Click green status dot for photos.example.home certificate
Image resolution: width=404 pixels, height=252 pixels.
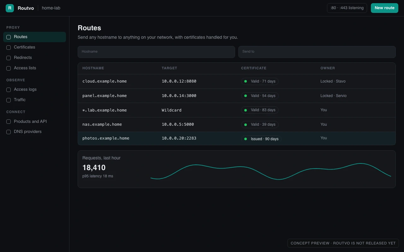coord(246,139)
